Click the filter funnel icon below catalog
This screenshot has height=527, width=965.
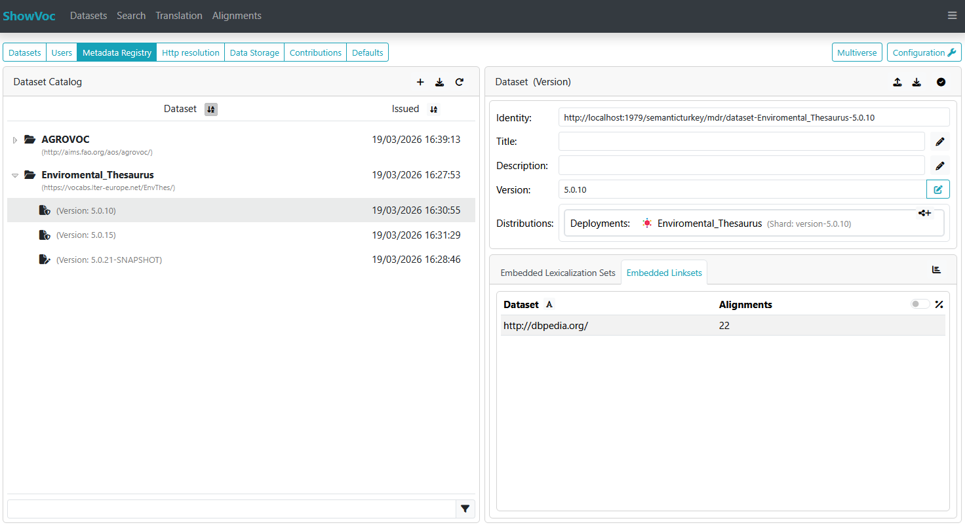tap(465, 509)
